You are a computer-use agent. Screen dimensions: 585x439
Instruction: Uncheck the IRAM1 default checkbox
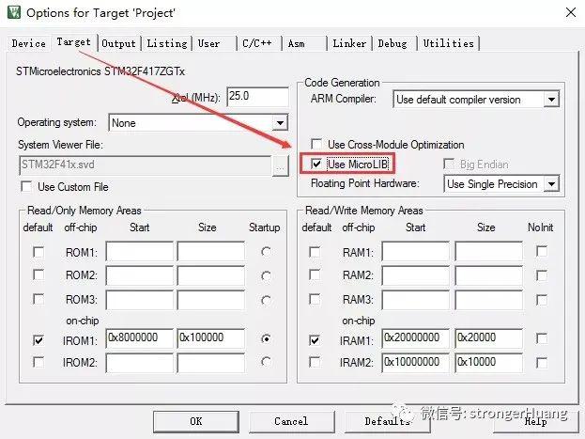[x=315, y=340]
